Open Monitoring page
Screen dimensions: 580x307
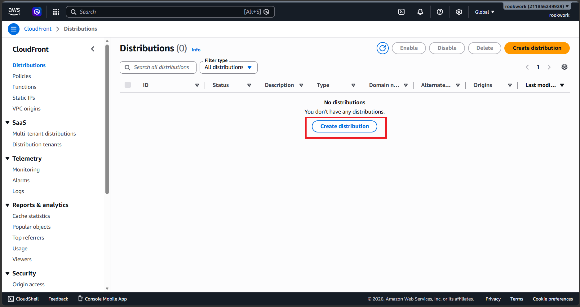26,170
